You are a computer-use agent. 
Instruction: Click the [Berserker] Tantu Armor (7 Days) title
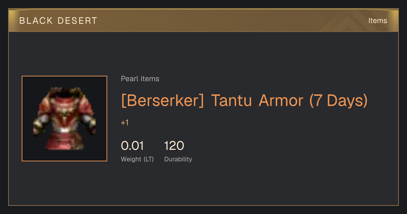coord(244,101)
